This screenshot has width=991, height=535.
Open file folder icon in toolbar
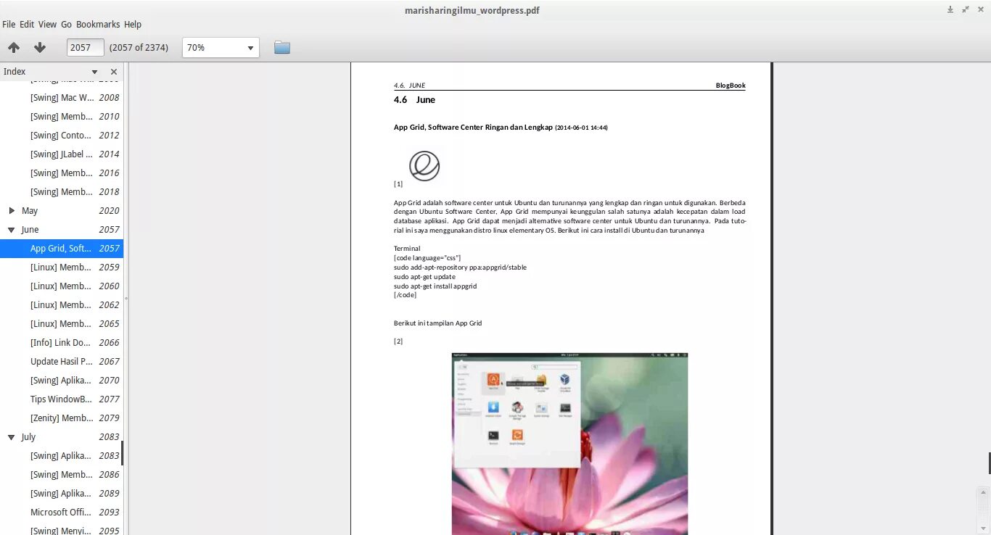point(282,48)
